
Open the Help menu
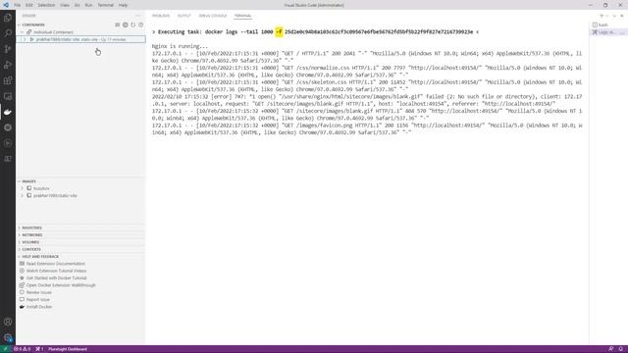[x=123, y=5]
